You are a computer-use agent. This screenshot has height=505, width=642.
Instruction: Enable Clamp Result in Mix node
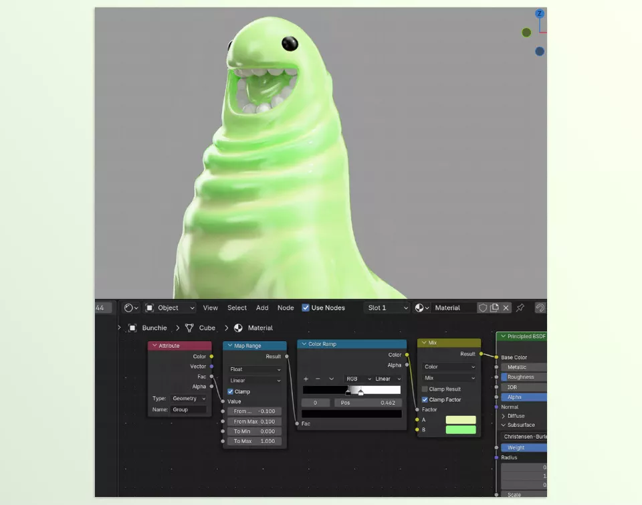(425, 389)
